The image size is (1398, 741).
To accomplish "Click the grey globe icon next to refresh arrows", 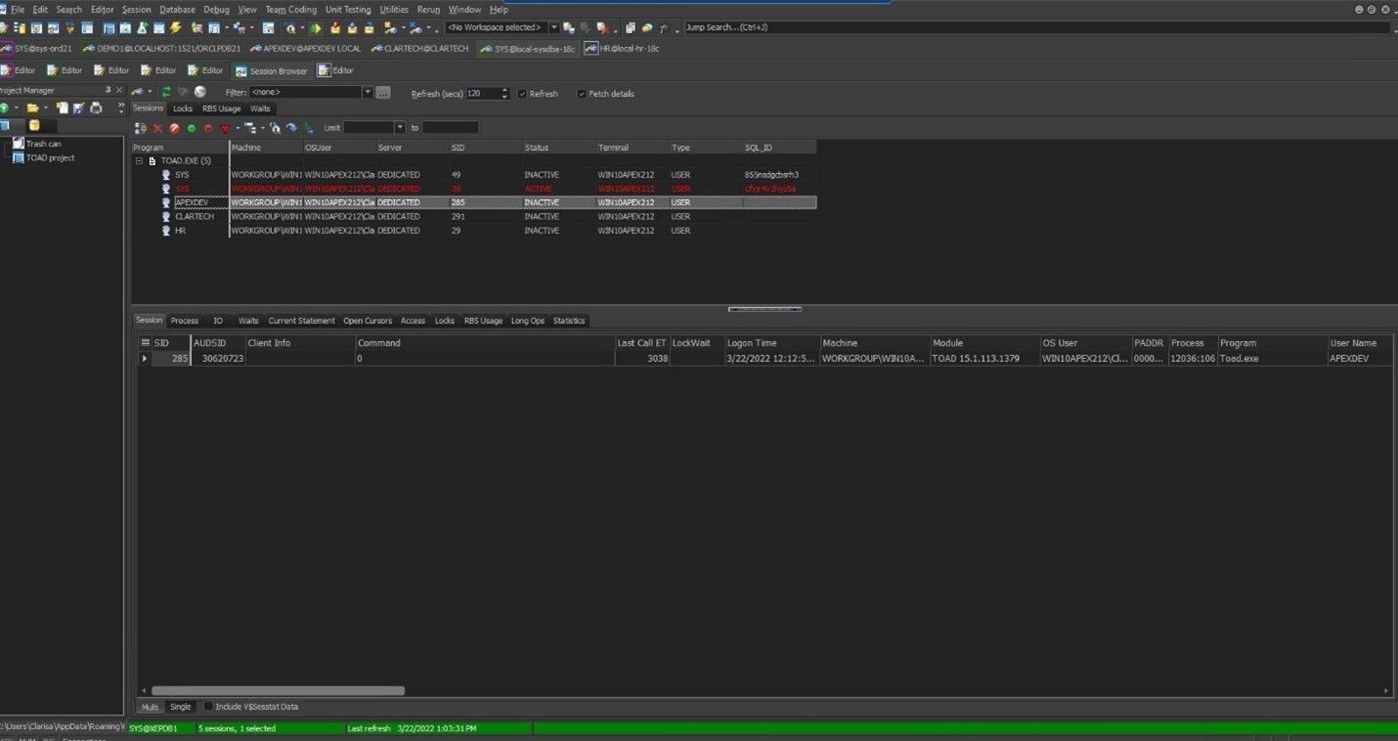I will click(x=200, y=92).
